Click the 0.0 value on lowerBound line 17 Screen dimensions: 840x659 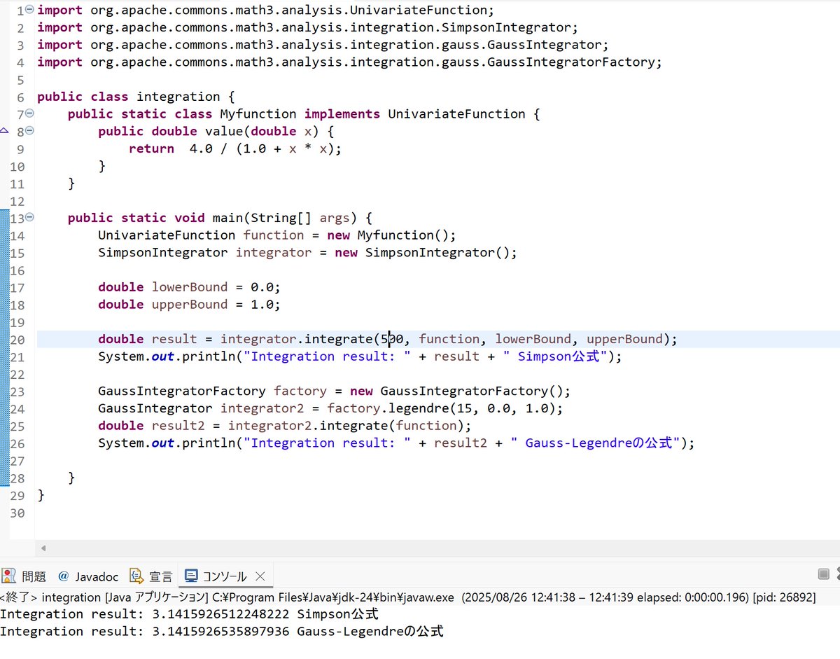tap(262, 287)
